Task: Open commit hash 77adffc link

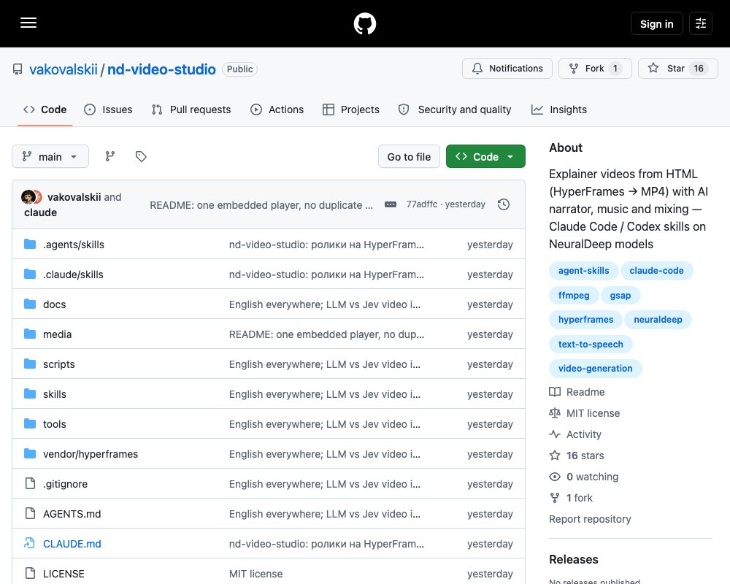Action: pos(422,204)
